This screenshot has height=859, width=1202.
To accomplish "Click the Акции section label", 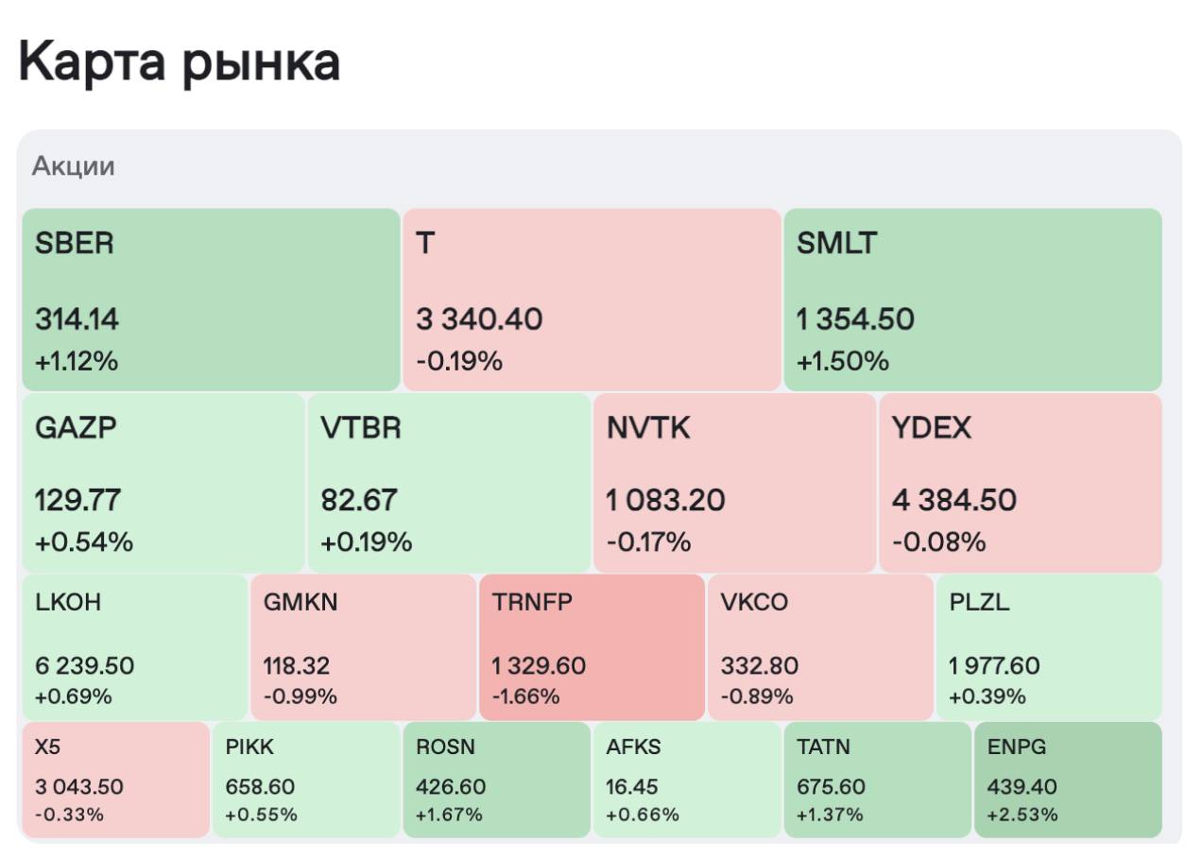I will [x=74, y=166].
